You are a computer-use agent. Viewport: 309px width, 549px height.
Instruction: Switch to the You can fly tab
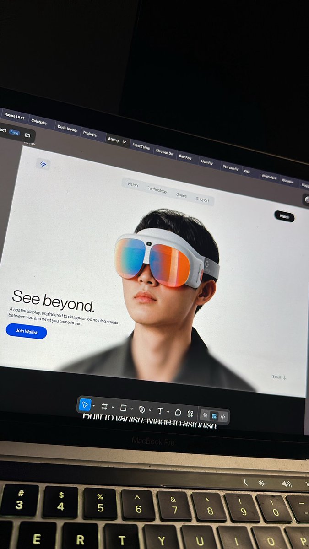(x=230, y=168)
